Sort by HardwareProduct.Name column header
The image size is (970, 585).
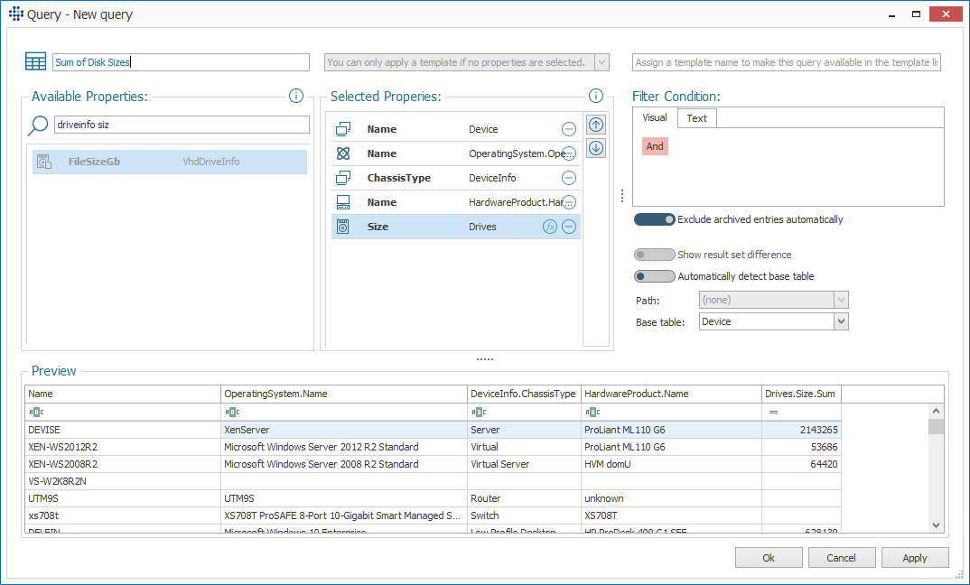click(671, 394)
